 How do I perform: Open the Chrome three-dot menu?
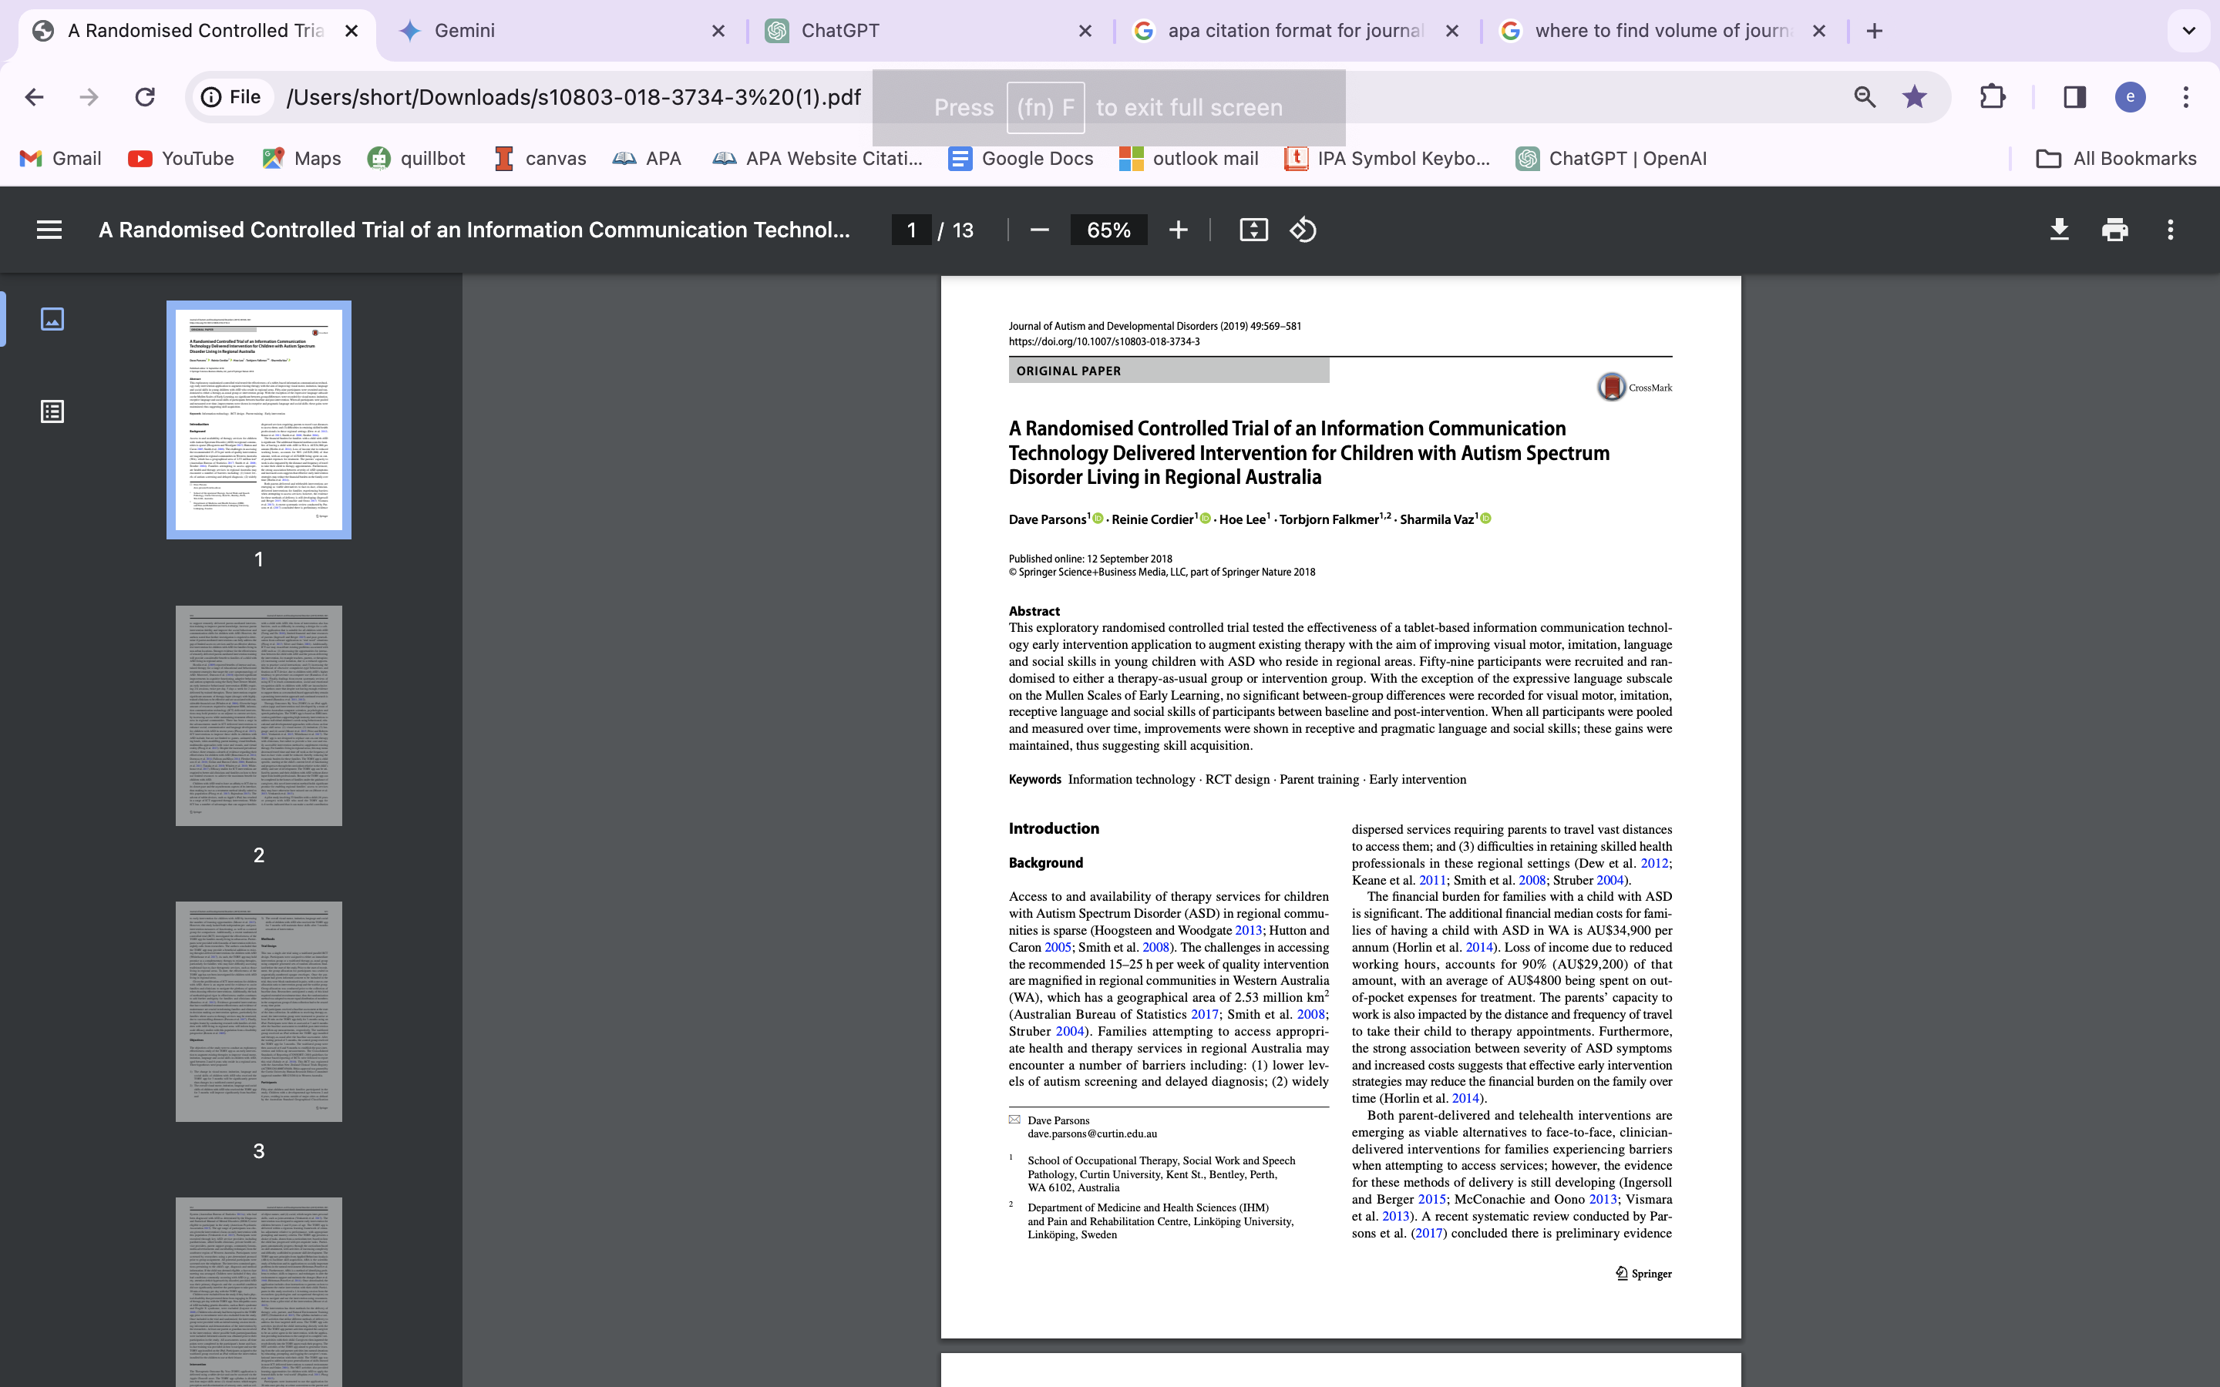click(x=2186, y=97)
